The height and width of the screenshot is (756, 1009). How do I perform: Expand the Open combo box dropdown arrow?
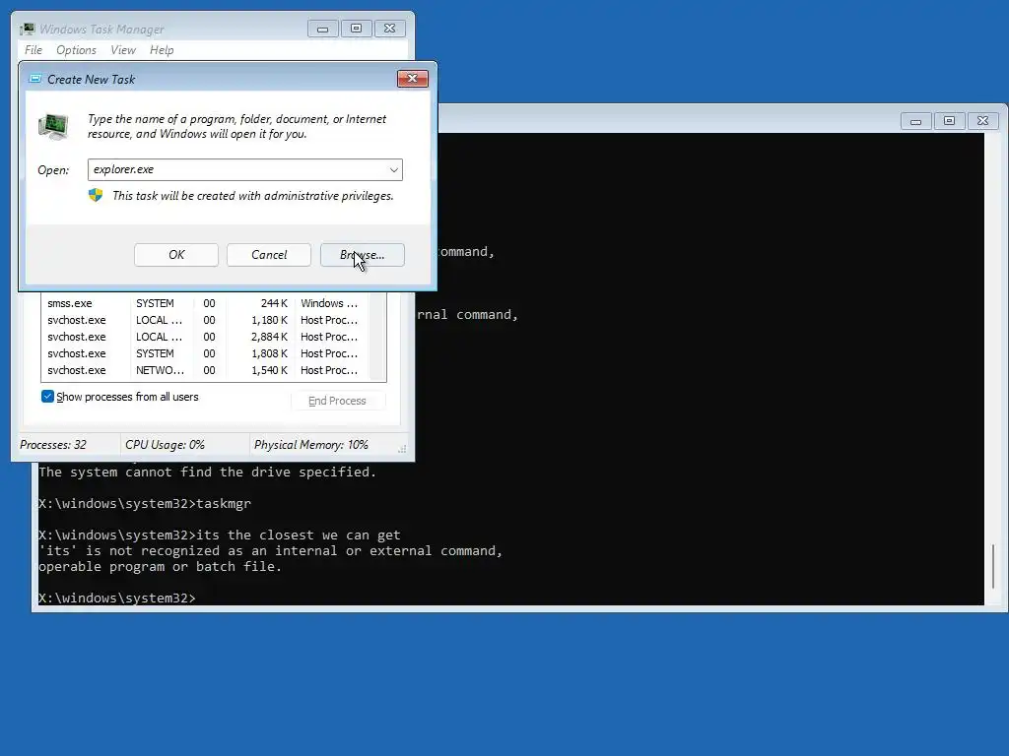(393, 169)
